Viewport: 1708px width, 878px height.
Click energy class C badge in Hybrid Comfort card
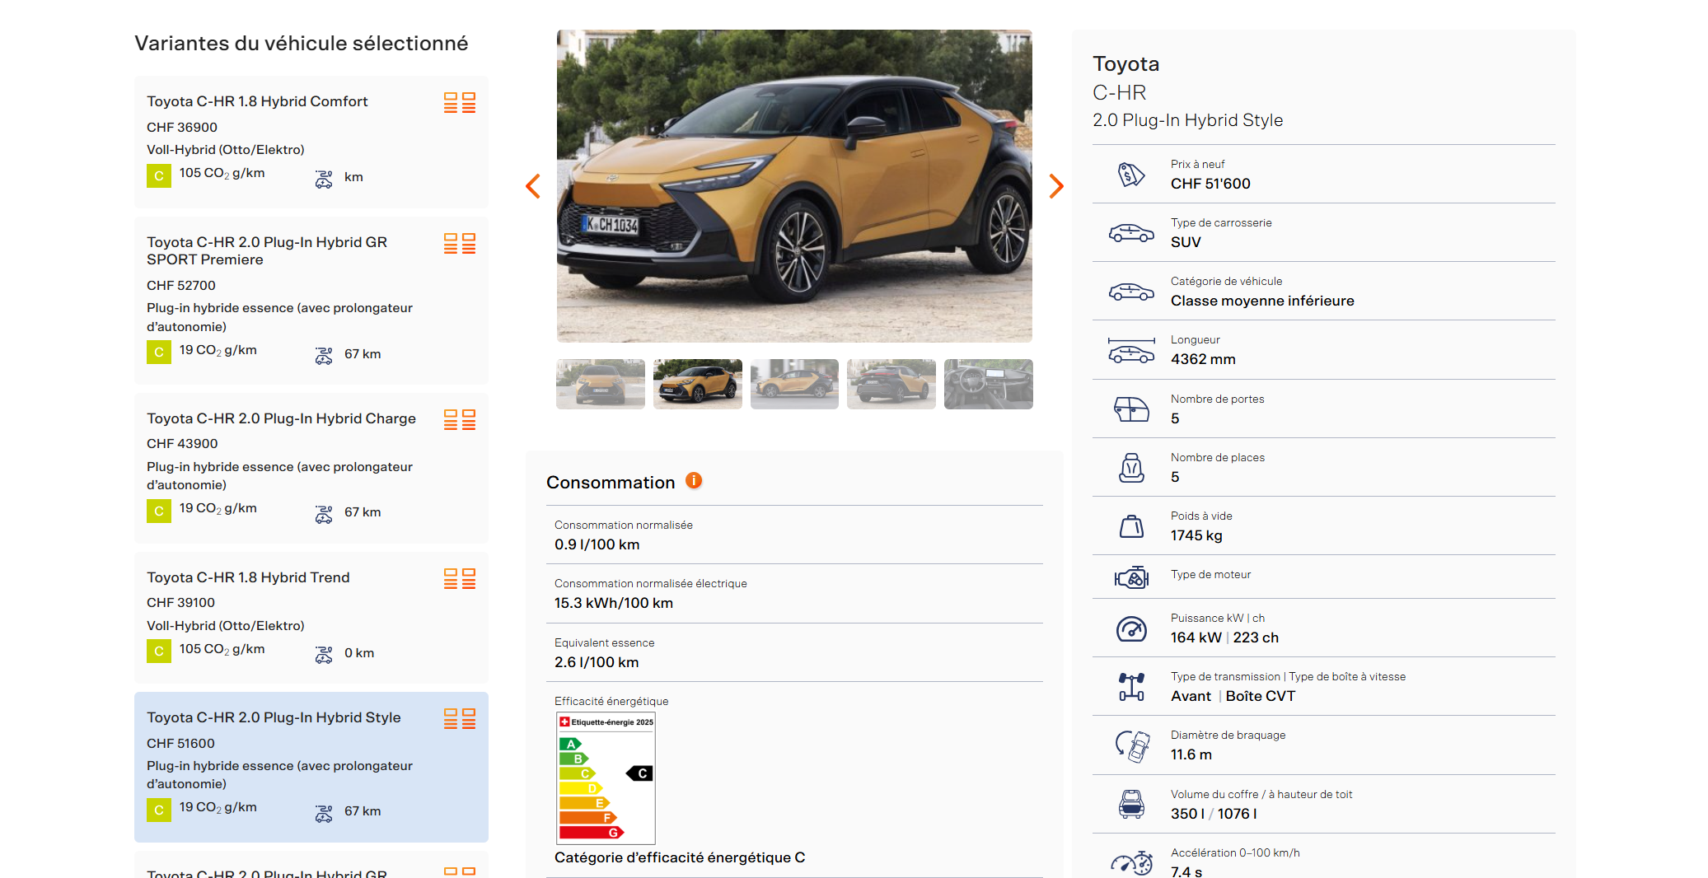coord(159,176)
